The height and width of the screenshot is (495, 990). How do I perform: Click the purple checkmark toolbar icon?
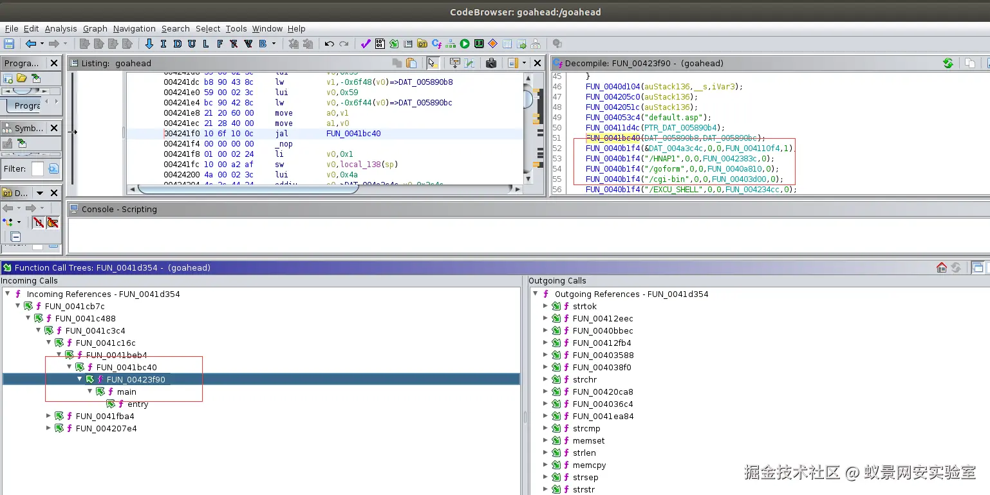[365, 44]
